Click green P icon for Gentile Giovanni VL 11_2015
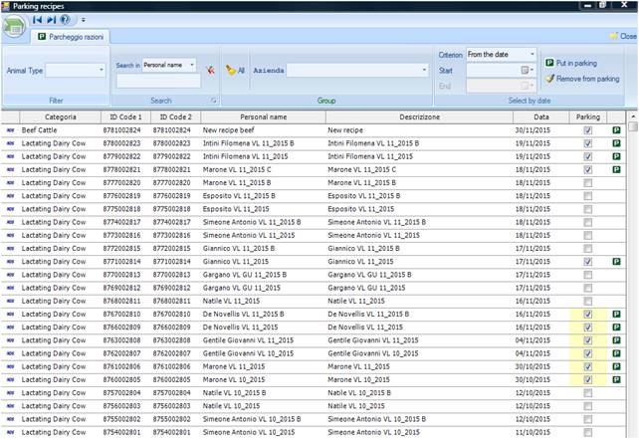 coord(616,340)
